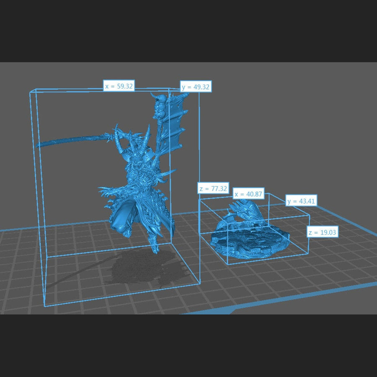Click the x = 59.32 dimension label
The image size is (377, 377).
tap(119, 86)
